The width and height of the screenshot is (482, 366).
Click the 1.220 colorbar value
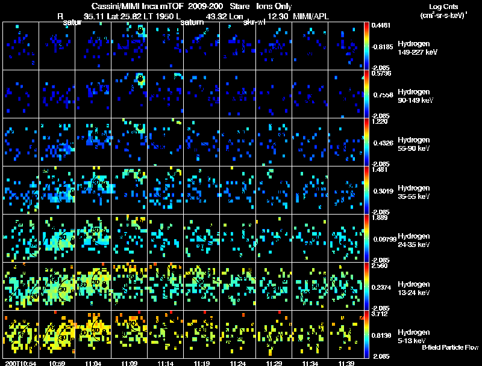point(380,121)
